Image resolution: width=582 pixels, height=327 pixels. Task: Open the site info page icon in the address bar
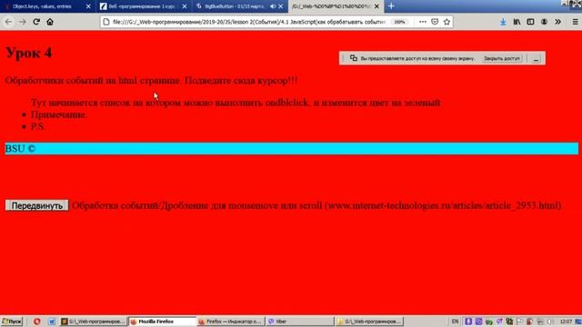pos(106,22)
